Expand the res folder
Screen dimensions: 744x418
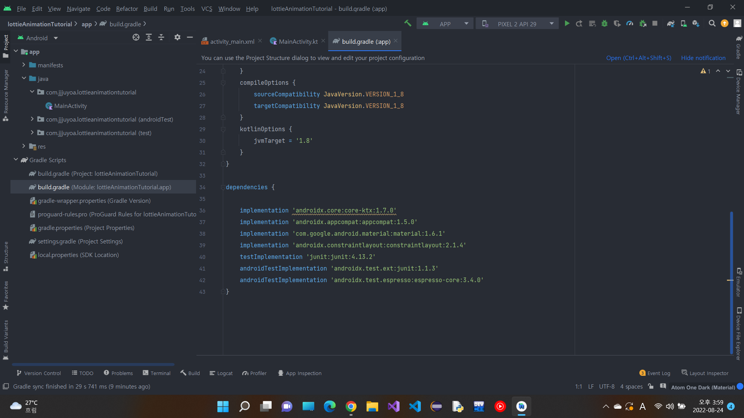(24, 146)
